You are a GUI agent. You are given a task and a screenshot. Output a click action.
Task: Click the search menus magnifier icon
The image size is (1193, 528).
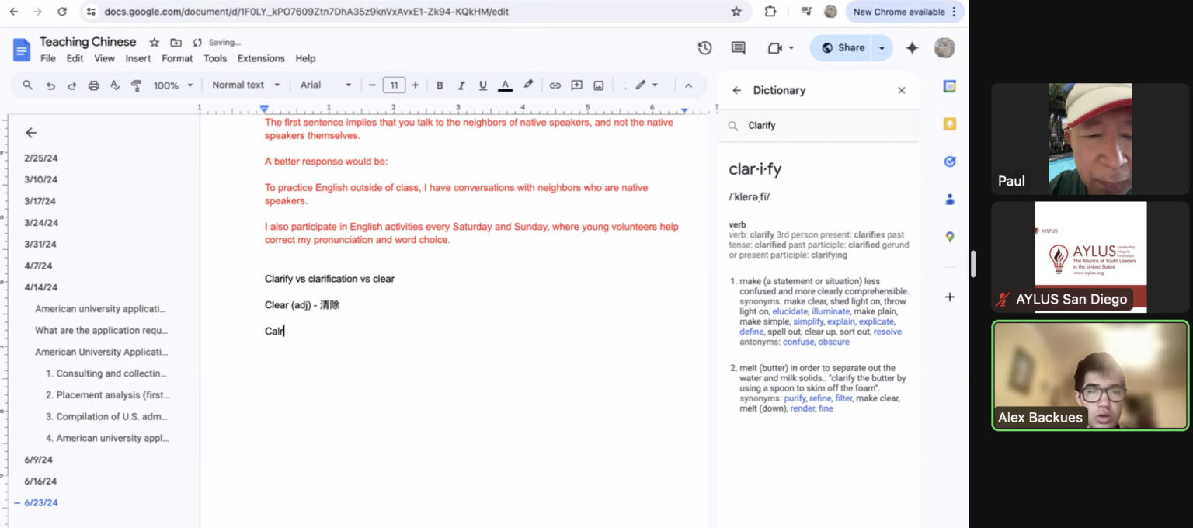pyautogui.click(x=28, y=85)
